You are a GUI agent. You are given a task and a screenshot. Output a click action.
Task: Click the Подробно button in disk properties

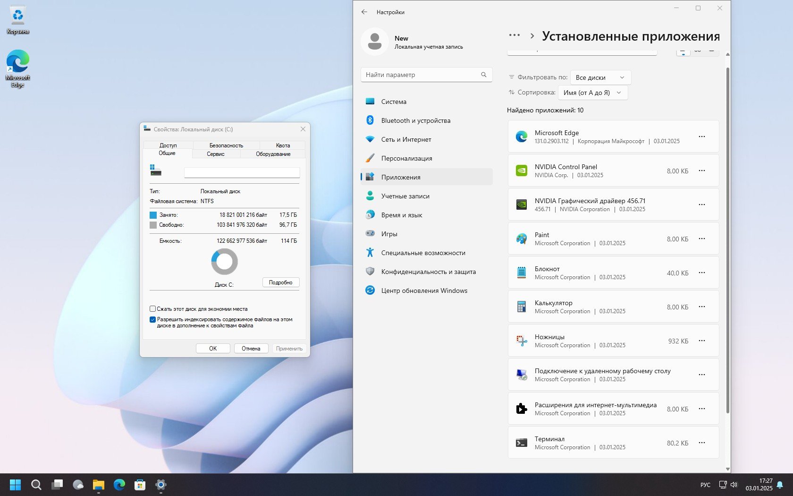[x=280, y=282]
